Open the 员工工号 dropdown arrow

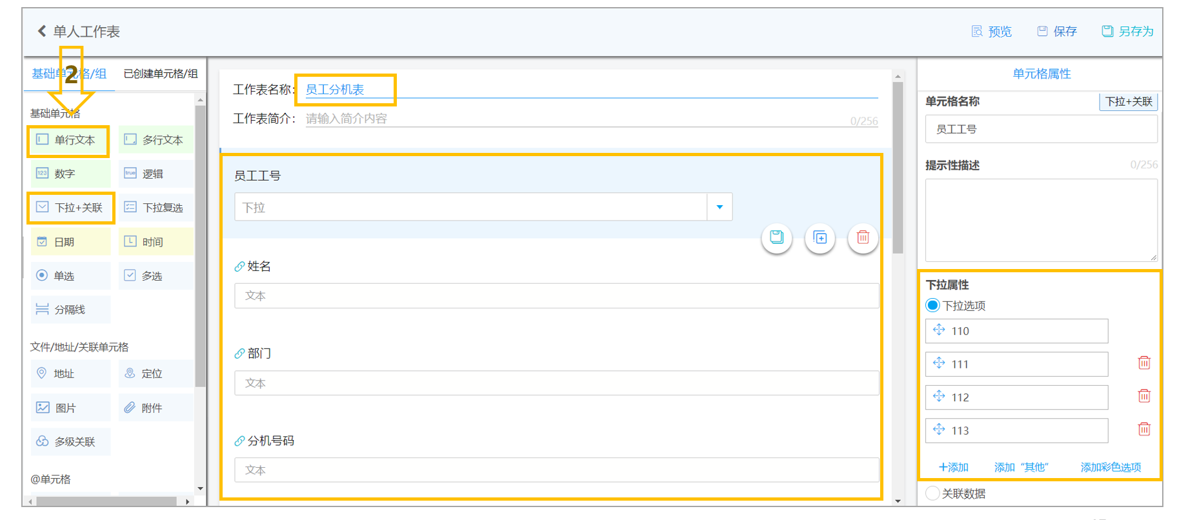(719, 207)
